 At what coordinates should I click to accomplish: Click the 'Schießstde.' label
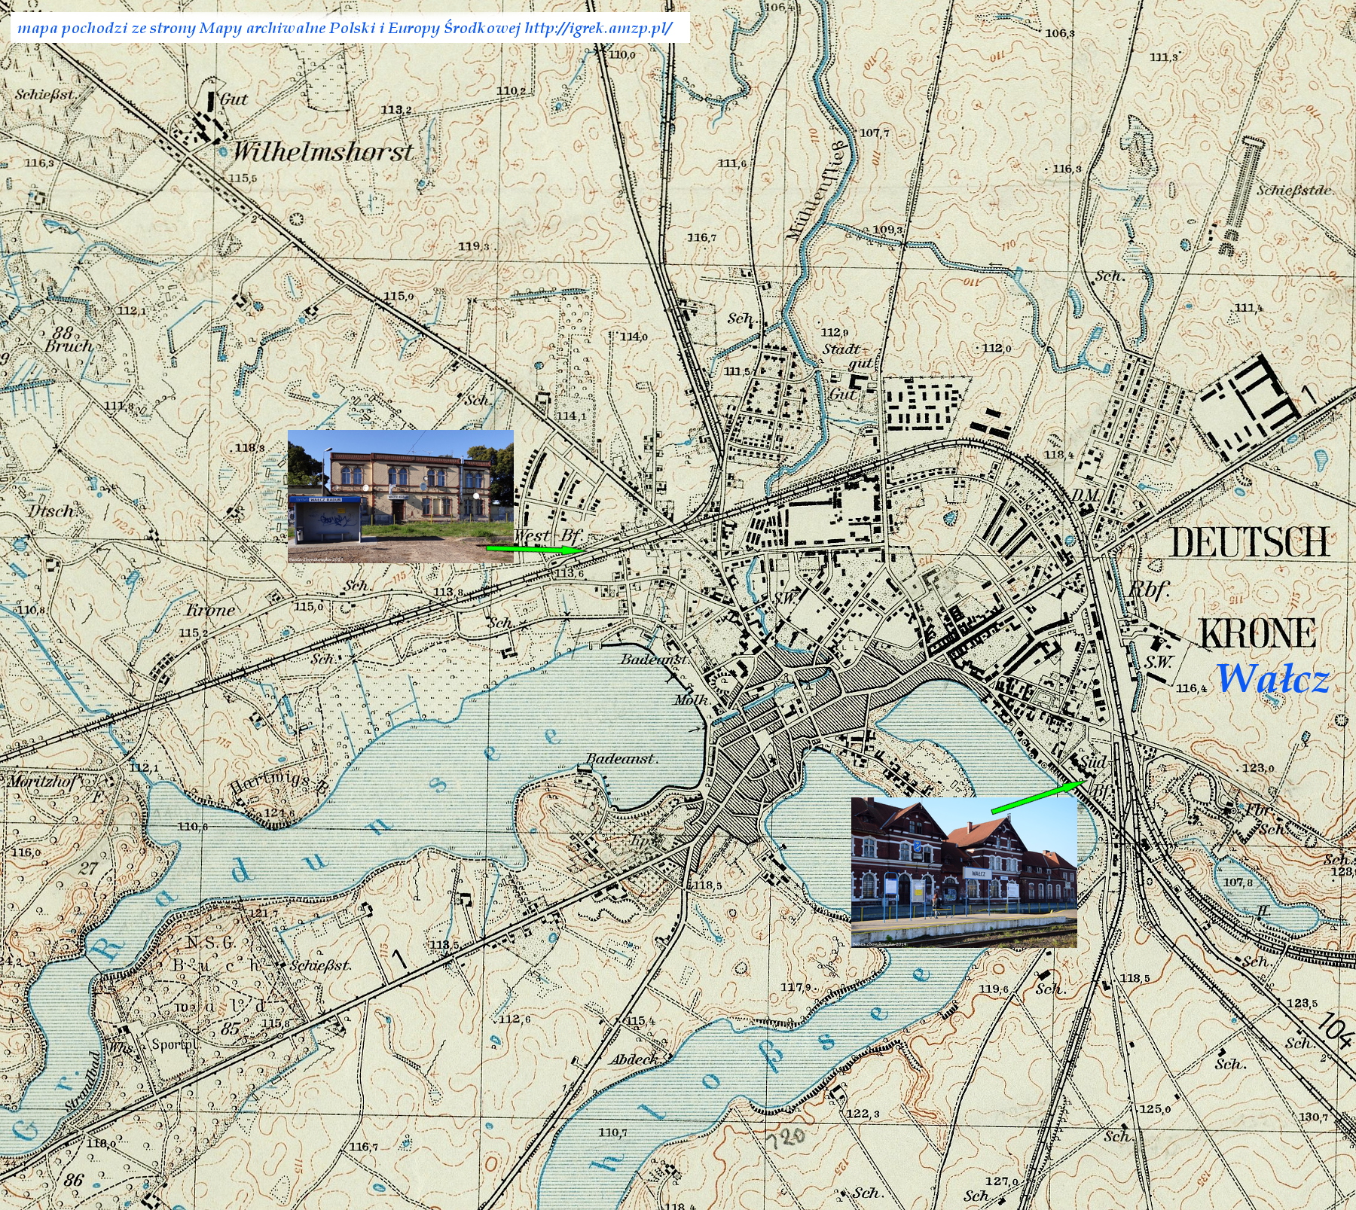(x=1294, y=190)
